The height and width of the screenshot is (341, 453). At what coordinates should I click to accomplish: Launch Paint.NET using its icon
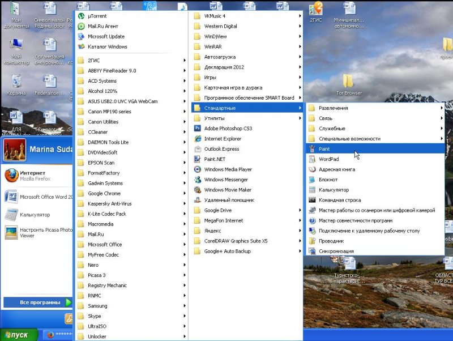point(198,159)
